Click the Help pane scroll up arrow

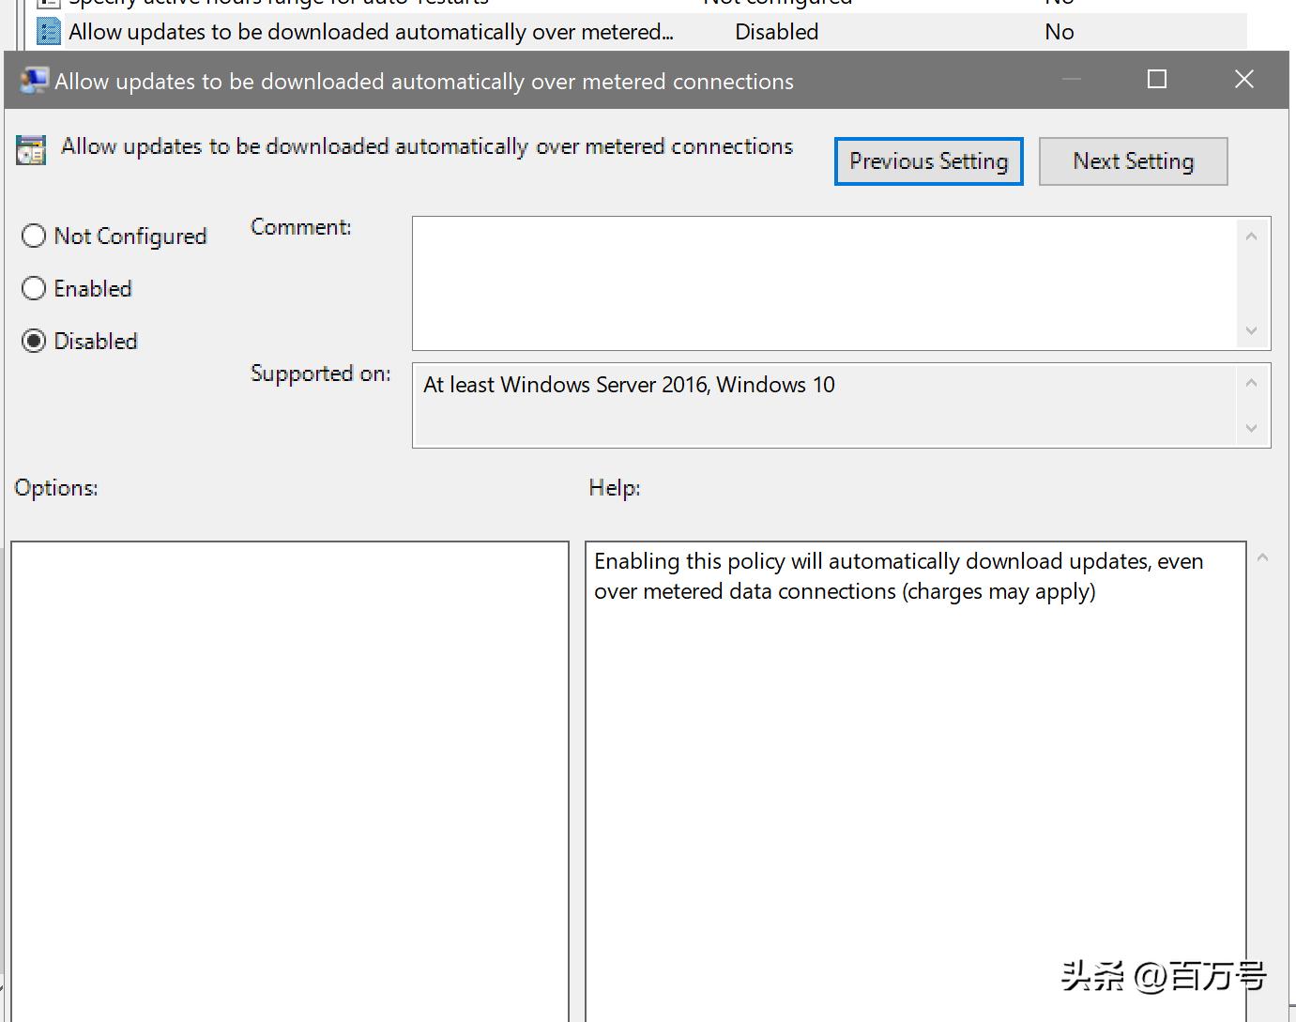coord(1263,558)
